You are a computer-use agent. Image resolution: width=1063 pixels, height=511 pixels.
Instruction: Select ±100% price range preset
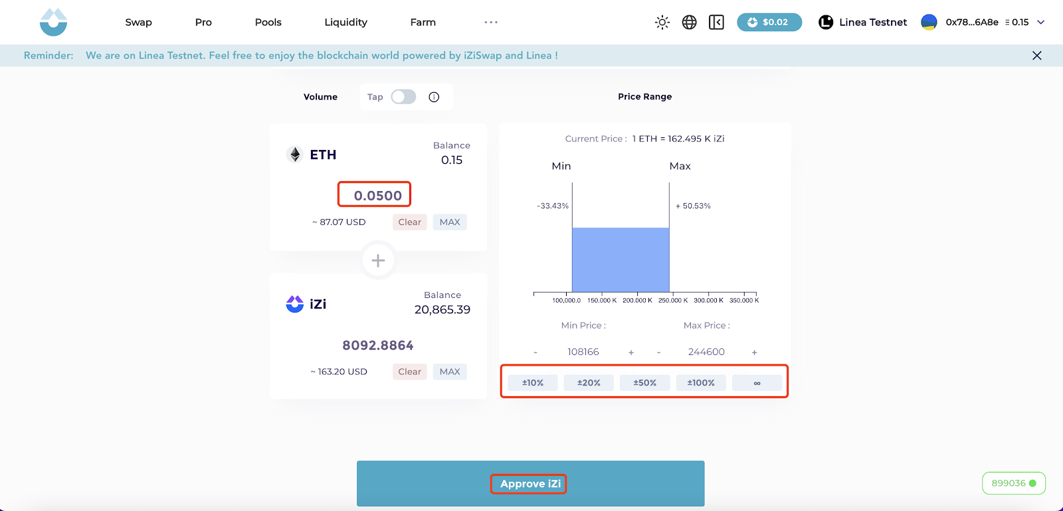point(701,383)
